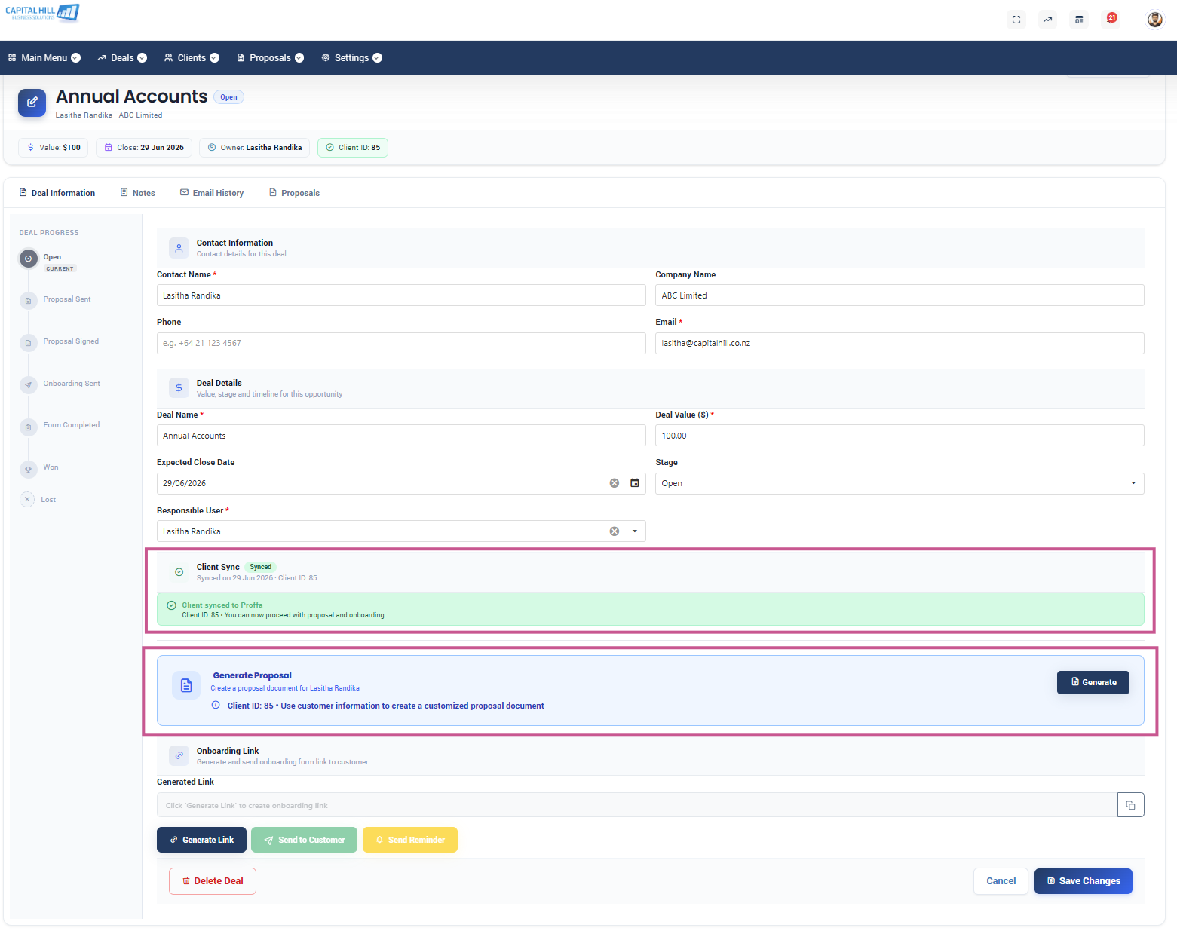Click the Open current stage icon
Image resolution: width=1177 pixels, height=937 pixels.
coord(28,259)
